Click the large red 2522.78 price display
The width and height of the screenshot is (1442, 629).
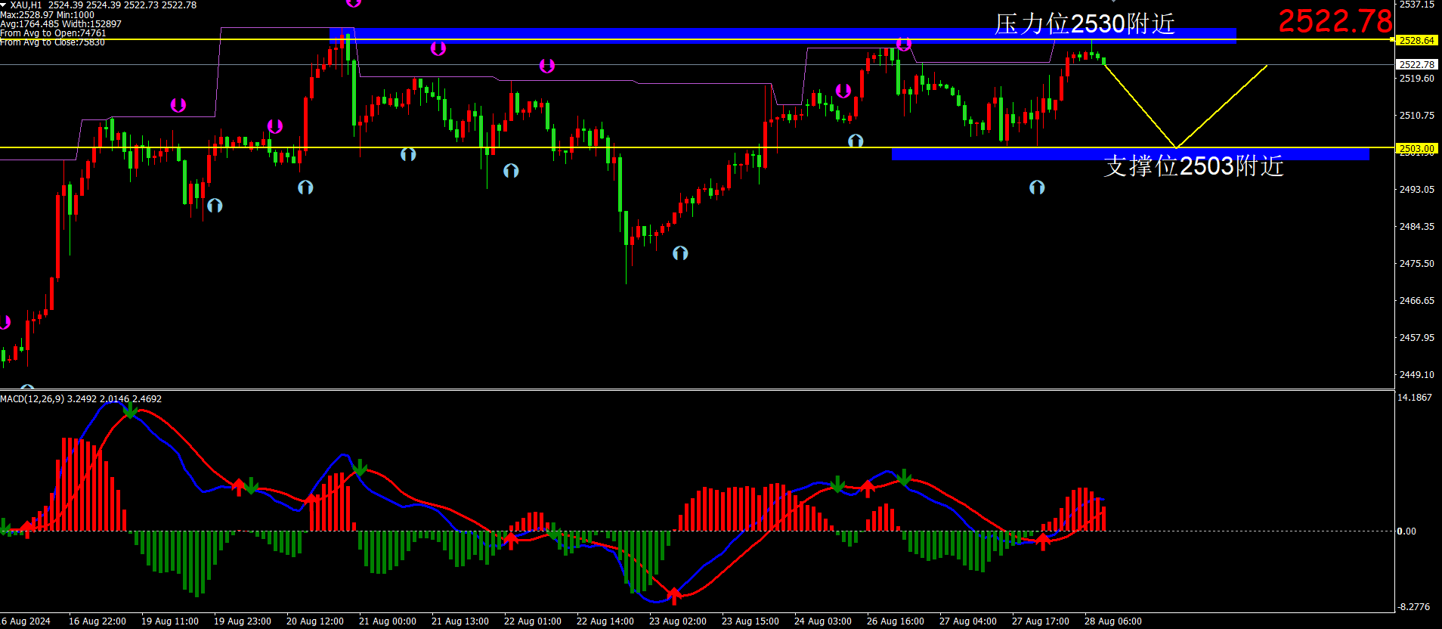1335,20
